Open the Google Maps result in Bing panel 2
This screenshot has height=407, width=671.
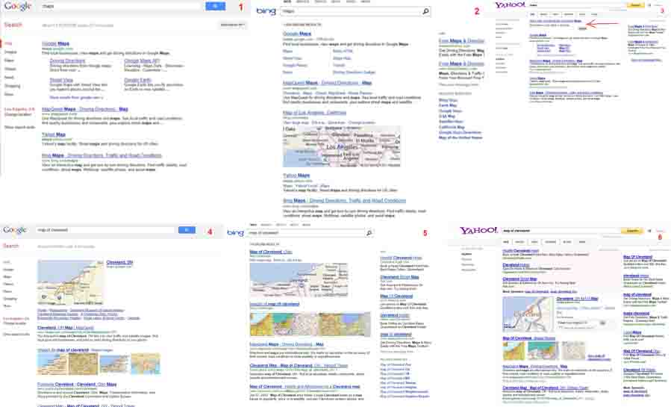[297, 34]
